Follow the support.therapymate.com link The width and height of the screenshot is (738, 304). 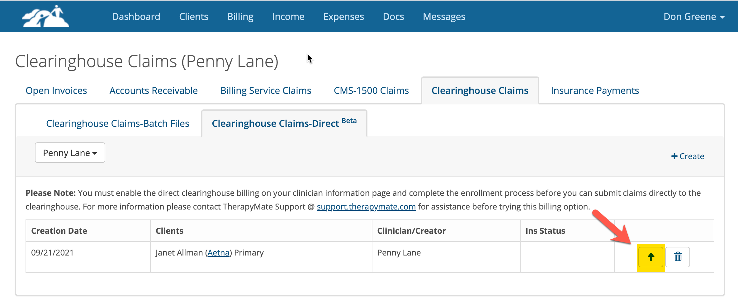pyautogui.click(x=366, y=206)
